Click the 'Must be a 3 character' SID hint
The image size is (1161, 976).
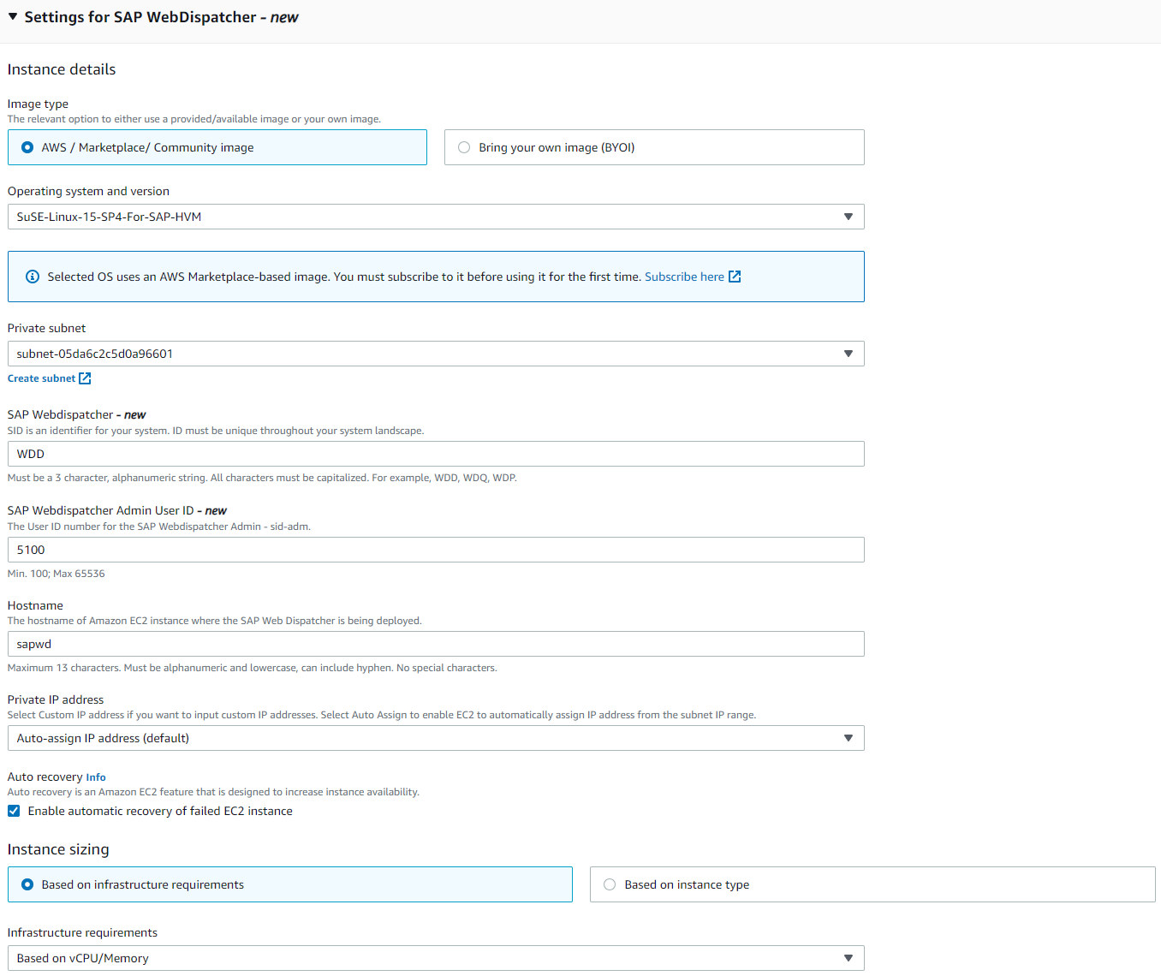point(262,478)
